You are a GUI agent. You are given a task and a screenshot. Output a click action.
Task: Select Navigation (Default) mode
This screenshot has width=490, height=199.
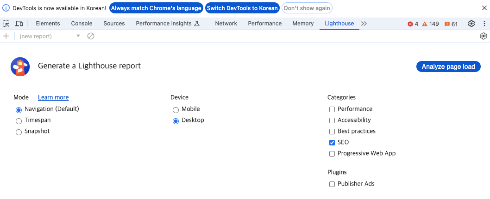pyautogui.click(x=19, y=110)
